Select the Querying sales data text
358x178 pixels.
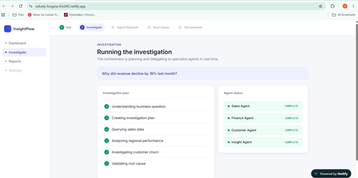click(127, 129)
